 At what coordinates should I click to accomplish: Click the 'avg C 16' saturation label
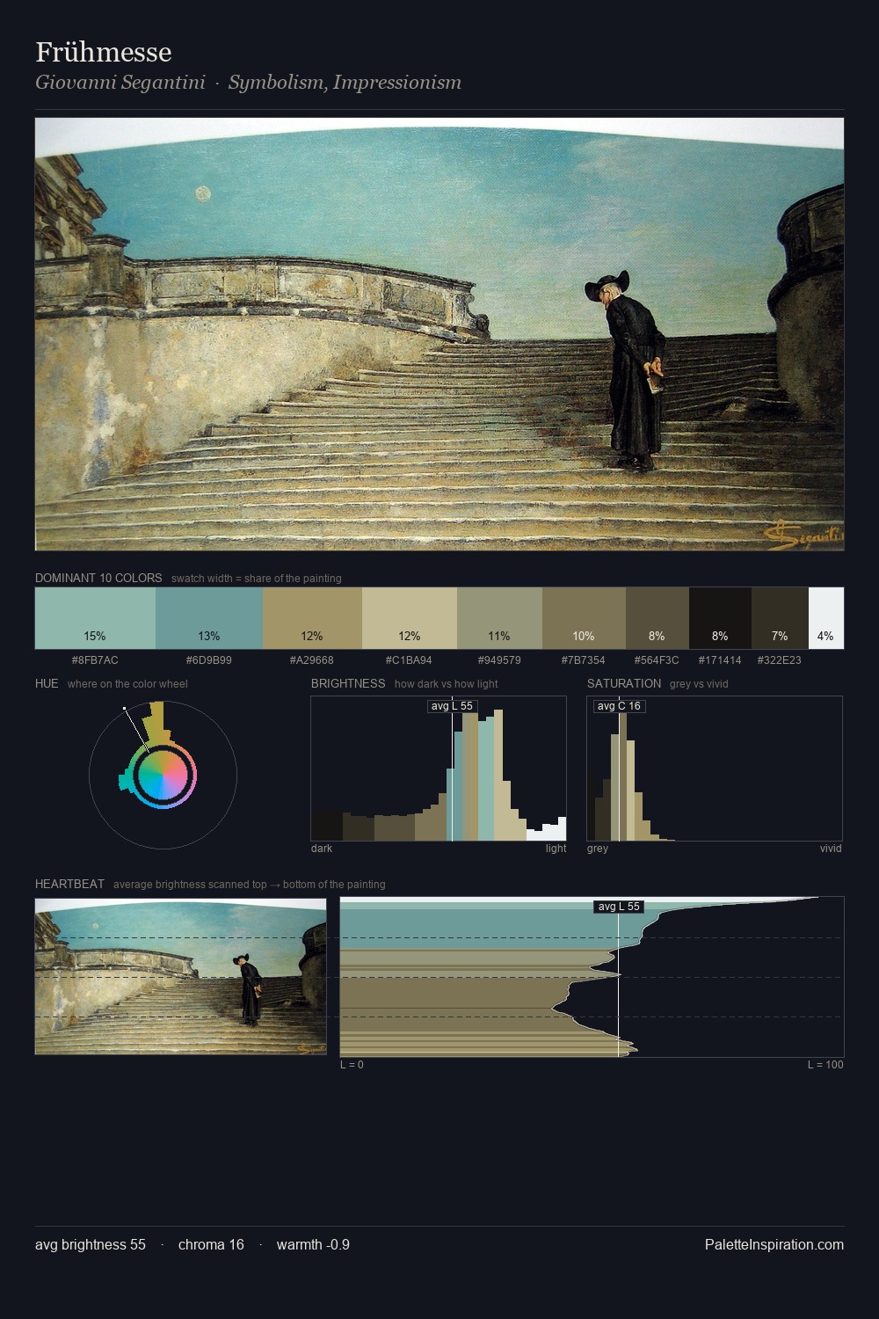click(x=619, y=706)
